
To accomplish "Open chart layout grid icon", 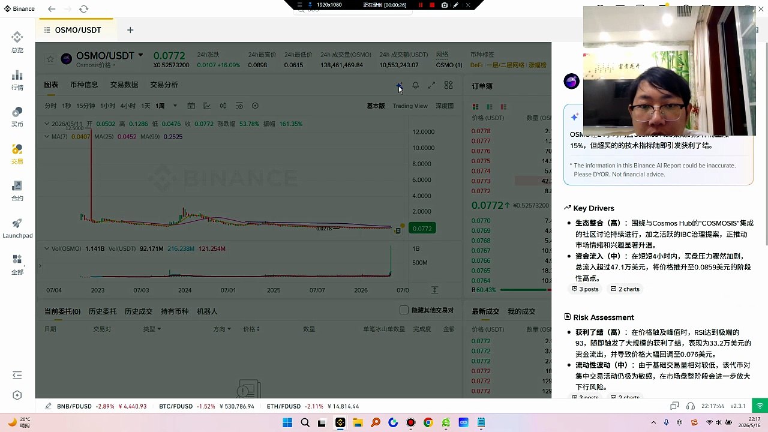I will [448, 86].
